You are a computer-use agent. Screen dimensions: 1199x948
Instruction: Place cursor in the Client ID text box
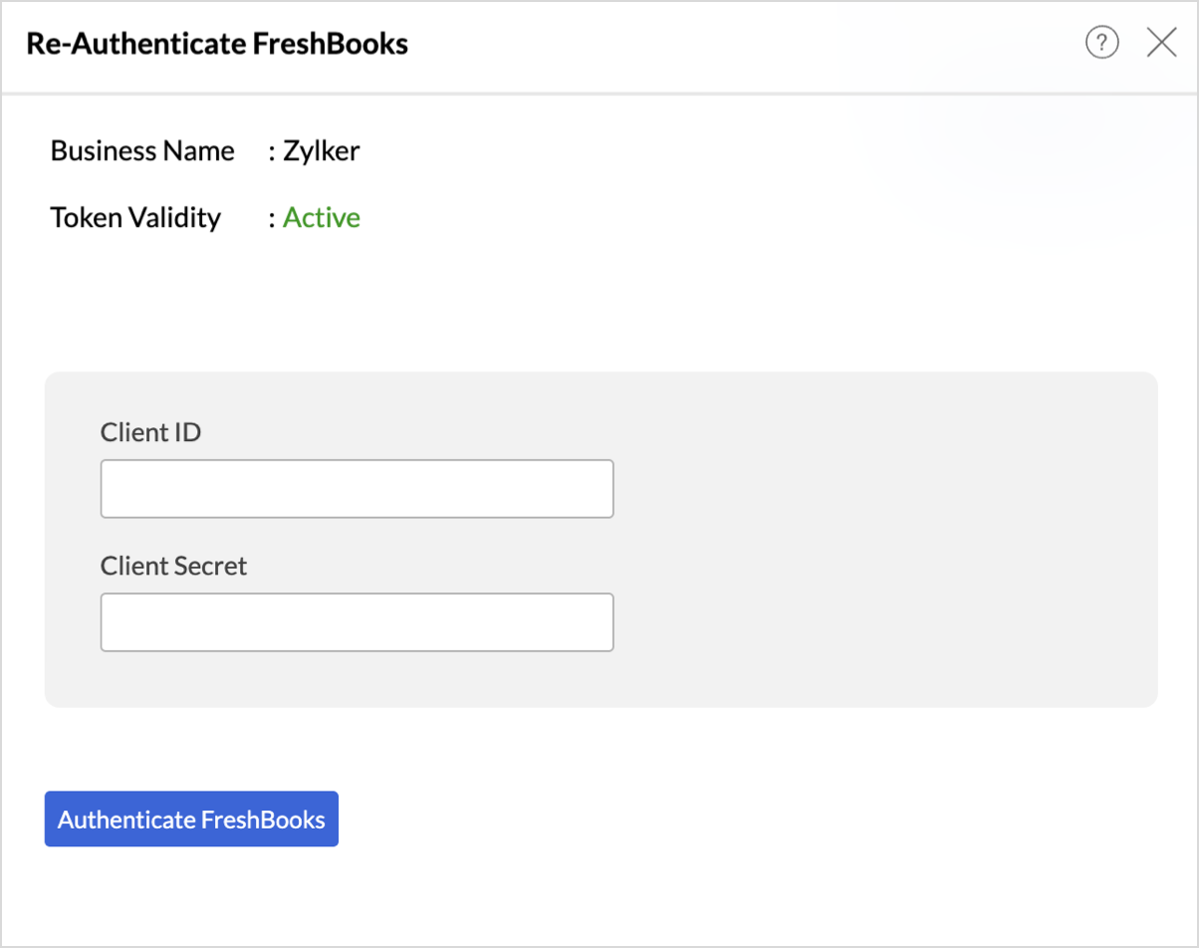tap(357, 489)
